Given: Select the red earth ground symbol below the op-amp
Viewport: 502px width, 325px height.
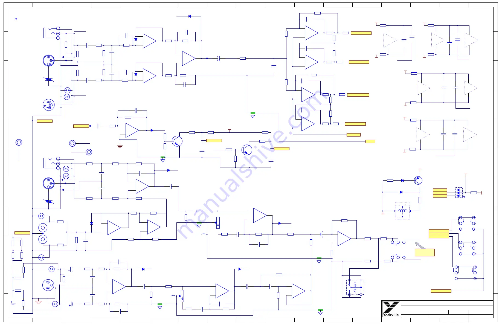Looking at the screenshot, I should (x=120, y=147).
